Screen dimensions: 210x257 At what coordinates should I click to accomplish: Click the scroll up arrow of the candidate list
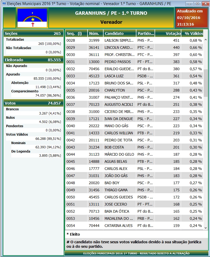click(x=206, y=40)
